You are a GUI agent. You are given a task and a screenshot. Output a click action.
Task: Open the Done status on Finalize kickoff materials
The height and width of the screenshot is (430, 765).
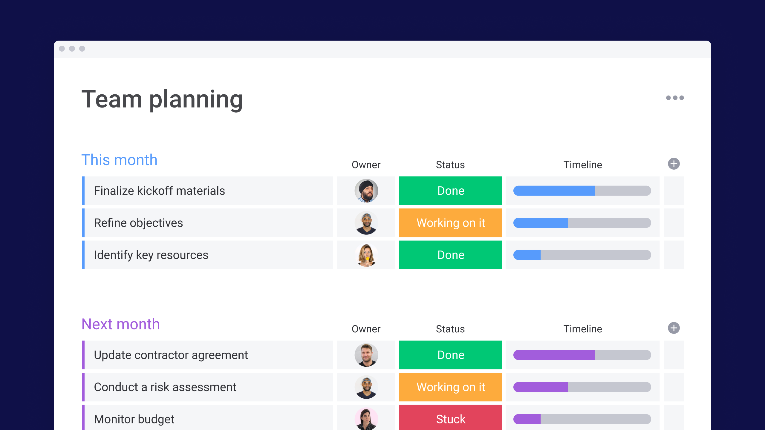(450, 191)
